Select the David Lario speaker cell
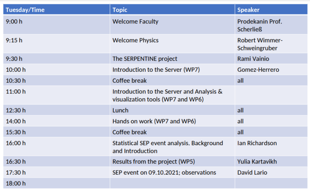This screenshot has width=310, height=192. click(x=271, y=172)
